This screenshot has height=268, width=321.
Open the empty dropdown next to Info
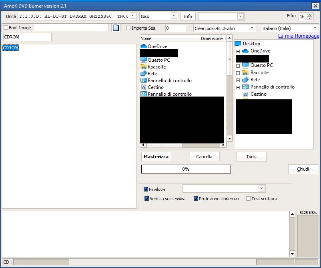[240, 16]
